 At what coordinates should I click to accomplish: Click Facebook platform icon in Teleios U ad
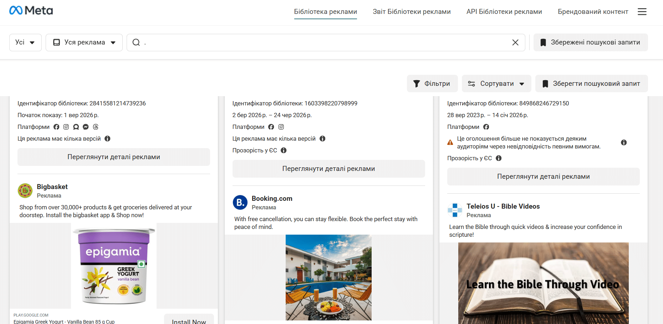click(486, 127)
